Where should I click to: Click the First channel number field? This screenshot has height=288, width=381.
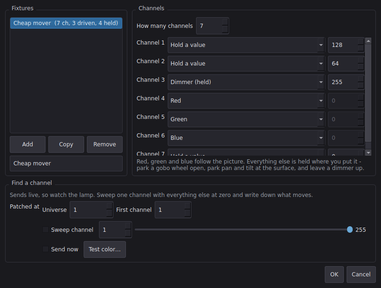coord(173,210)
